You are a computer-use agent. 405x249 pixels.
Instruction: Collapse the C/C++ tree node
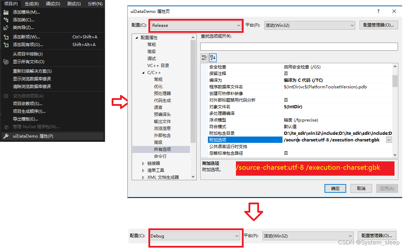pyautogui.click(x=144, y=73)
